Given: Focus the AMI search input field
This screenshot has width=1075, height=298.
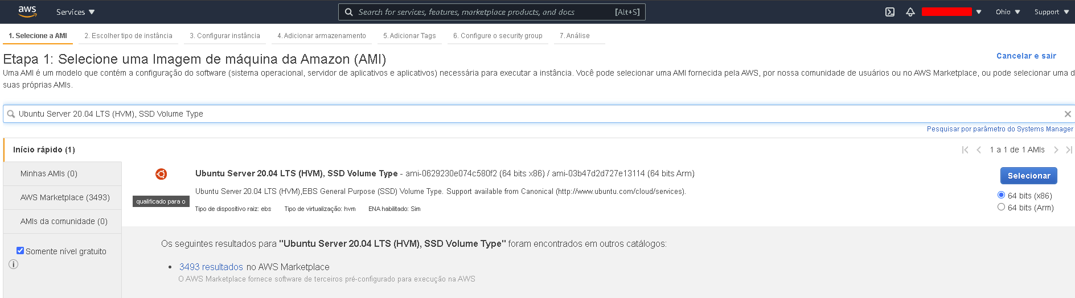Looking at the screenshot, I should click(538, 114).
